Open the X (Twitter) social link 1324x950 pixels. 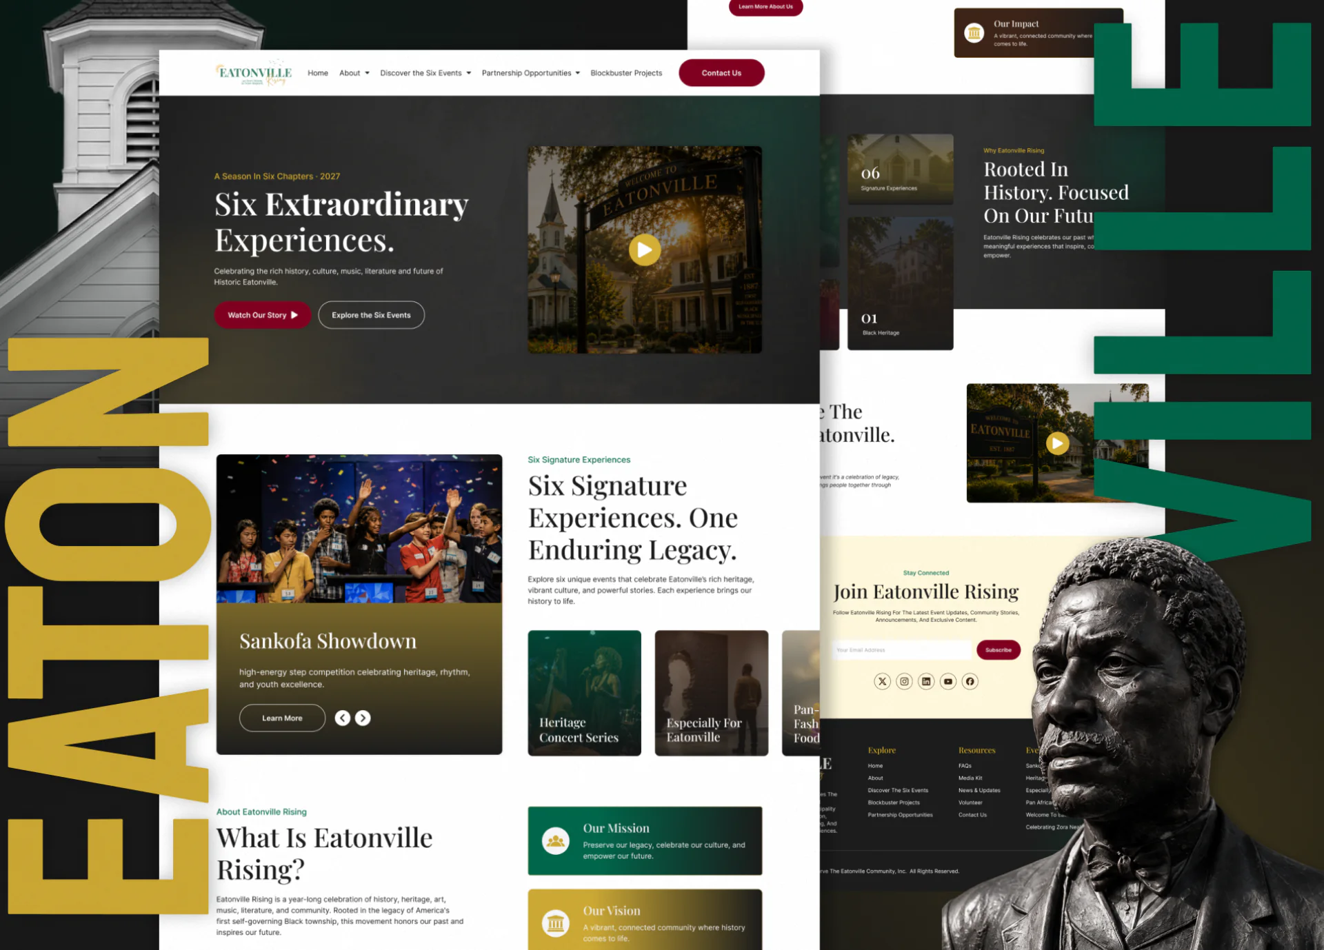(882, 681)
